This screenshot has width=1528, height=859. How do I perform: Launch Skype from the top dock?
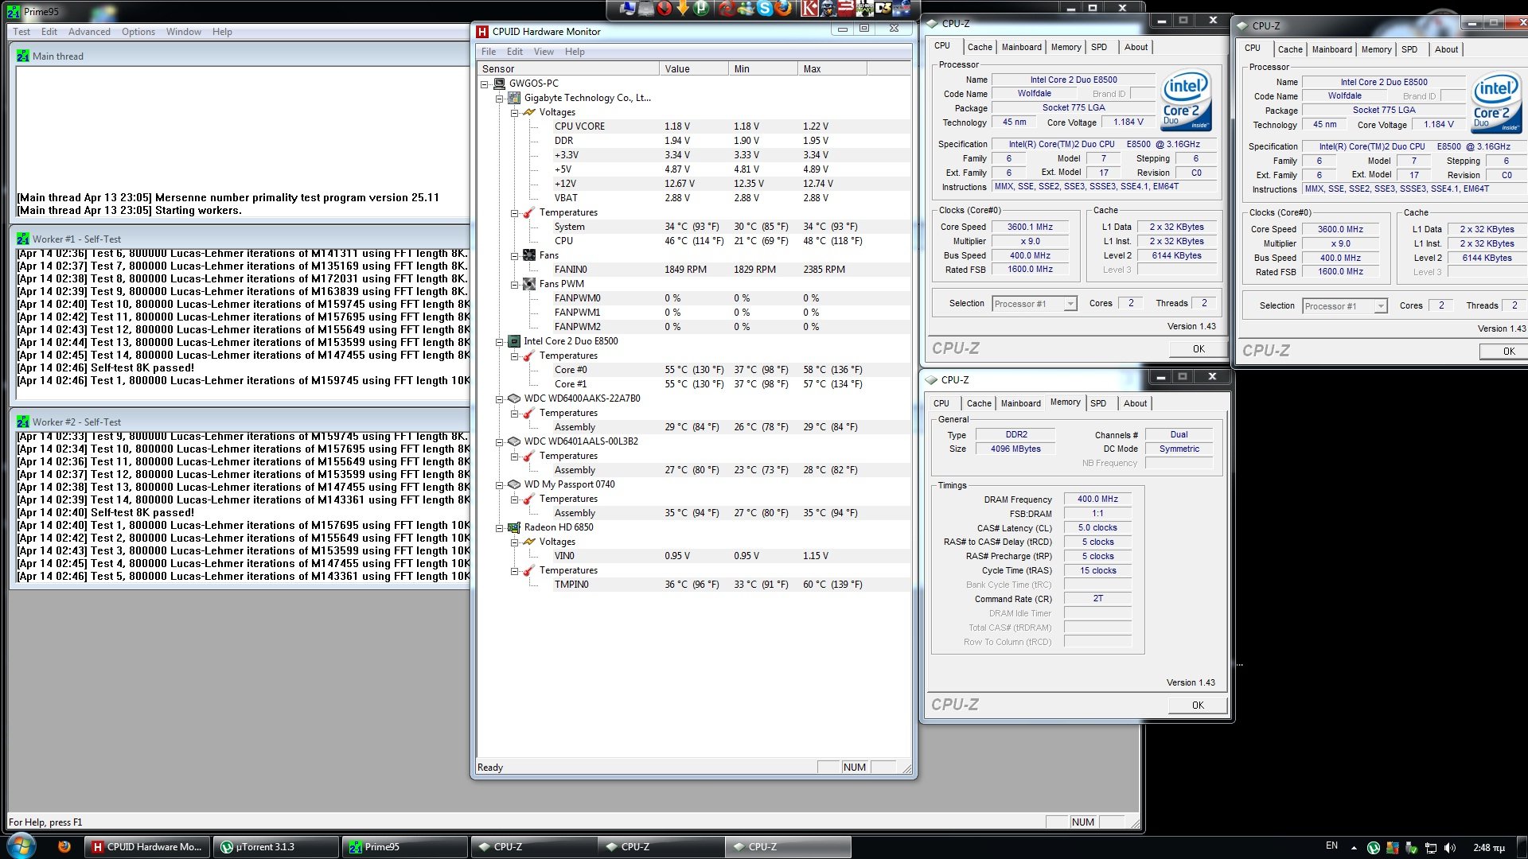point(765,8)
